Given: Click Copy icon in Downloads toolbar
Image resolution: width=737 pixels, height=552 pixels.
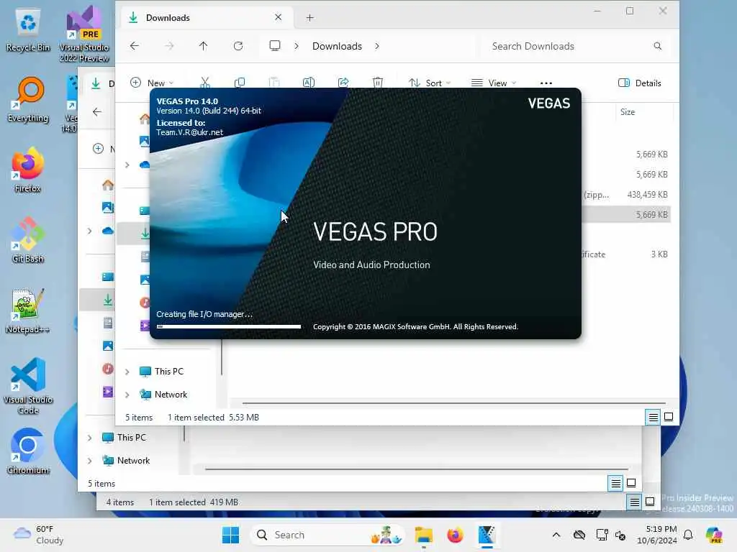Looking at the screenshot, I should click(x=240, y=83).
